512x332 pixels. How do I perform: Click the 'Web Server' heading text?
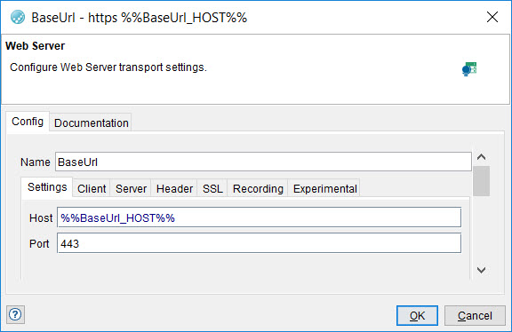[36, 46]
